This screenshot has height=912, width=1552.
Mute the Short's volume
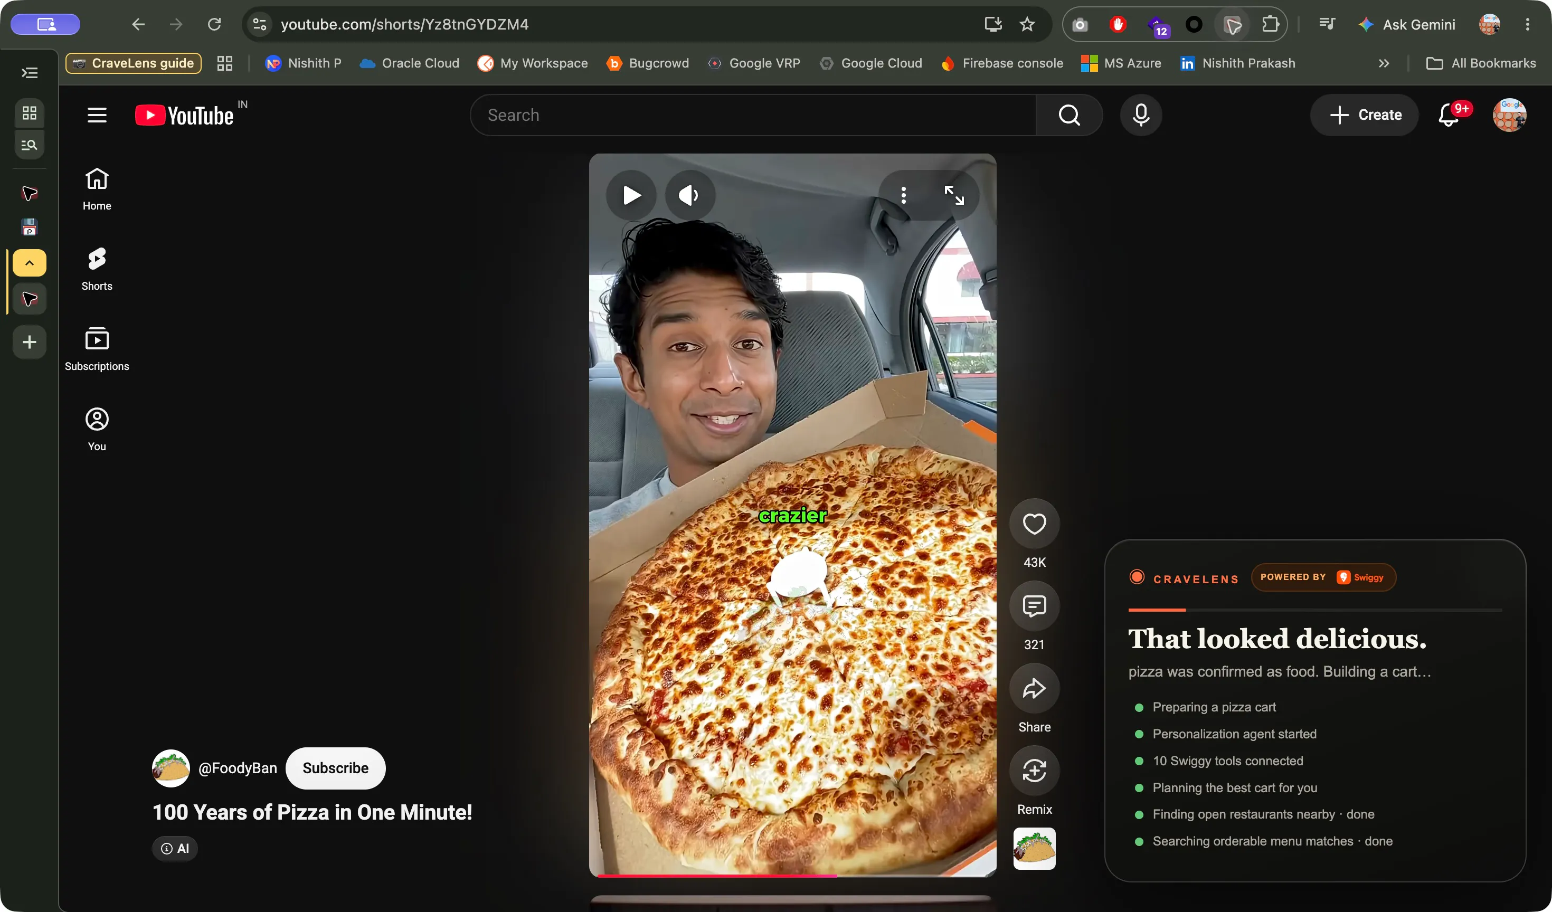click(x=689, y=195)
